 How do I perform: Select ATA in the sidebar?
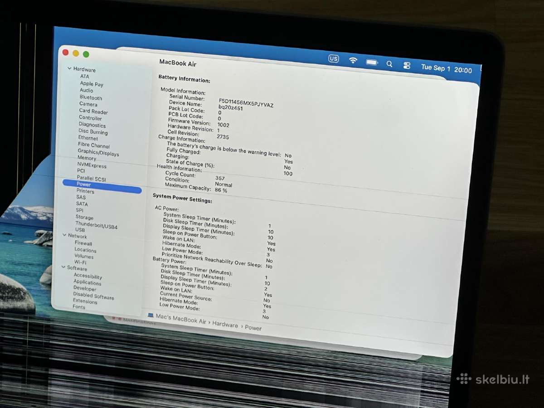point(85,77)
